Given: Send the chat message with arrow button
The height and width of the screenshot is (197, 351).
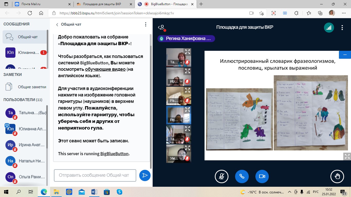Looking at the screenshot, I should 145,175.
